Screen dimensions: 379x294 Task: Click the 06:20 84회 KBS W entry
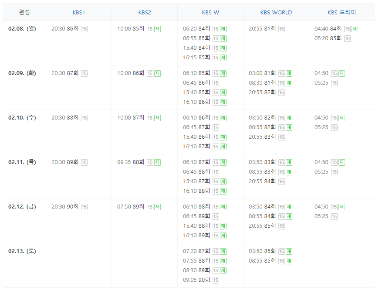pyautogui.click(x=196, y=28)
